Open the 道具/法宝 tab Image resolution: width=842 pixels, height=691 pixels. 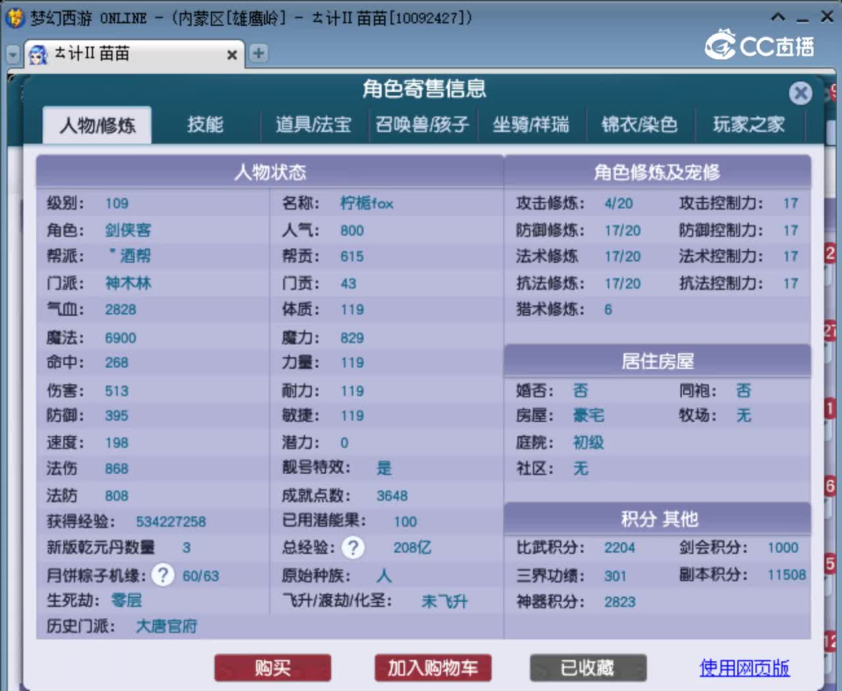click(x=313, y=124)
